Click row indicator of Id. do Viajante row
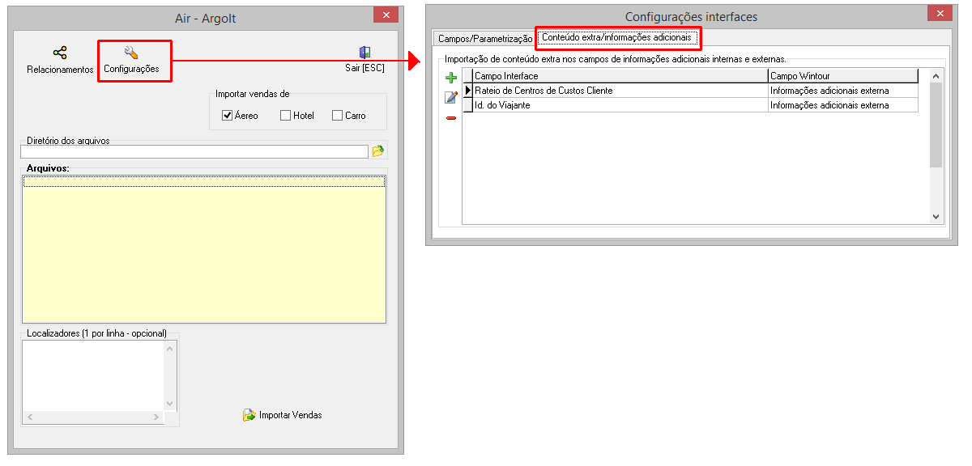This screenshot has width=972, height=466. [x=467, y=105]
